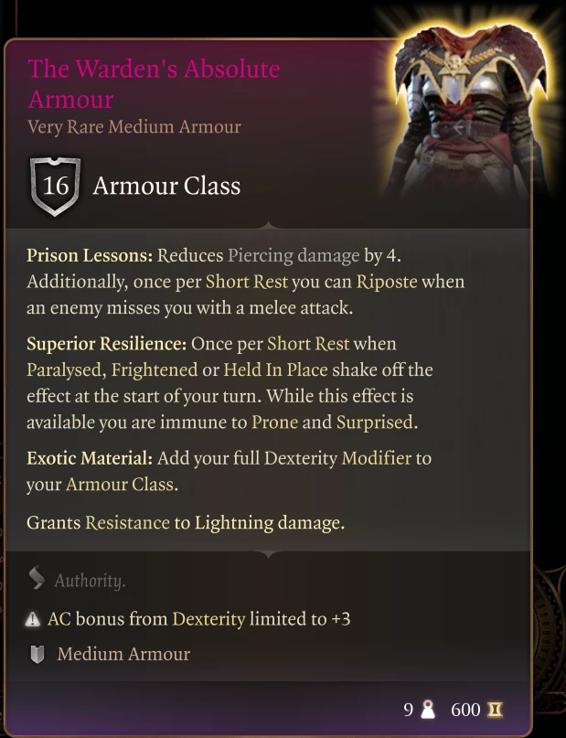Open the Modifier keyword in Exotic Material

pyautogui.click(x=377, y=458)
